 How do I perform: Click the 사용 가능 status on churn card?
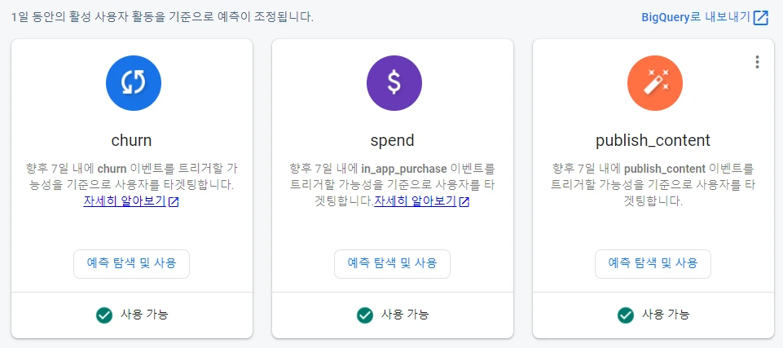144,315
